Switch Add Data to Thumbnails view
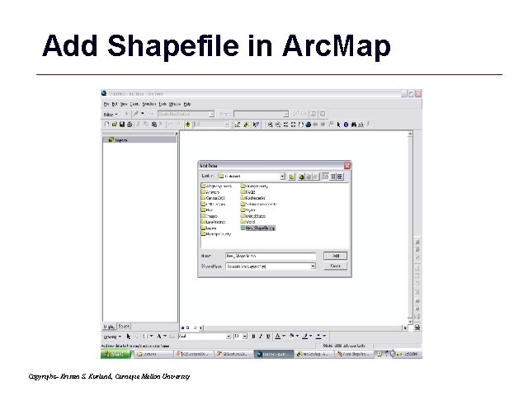Viewport: 528px width, 396px height. tap(340, 177)
